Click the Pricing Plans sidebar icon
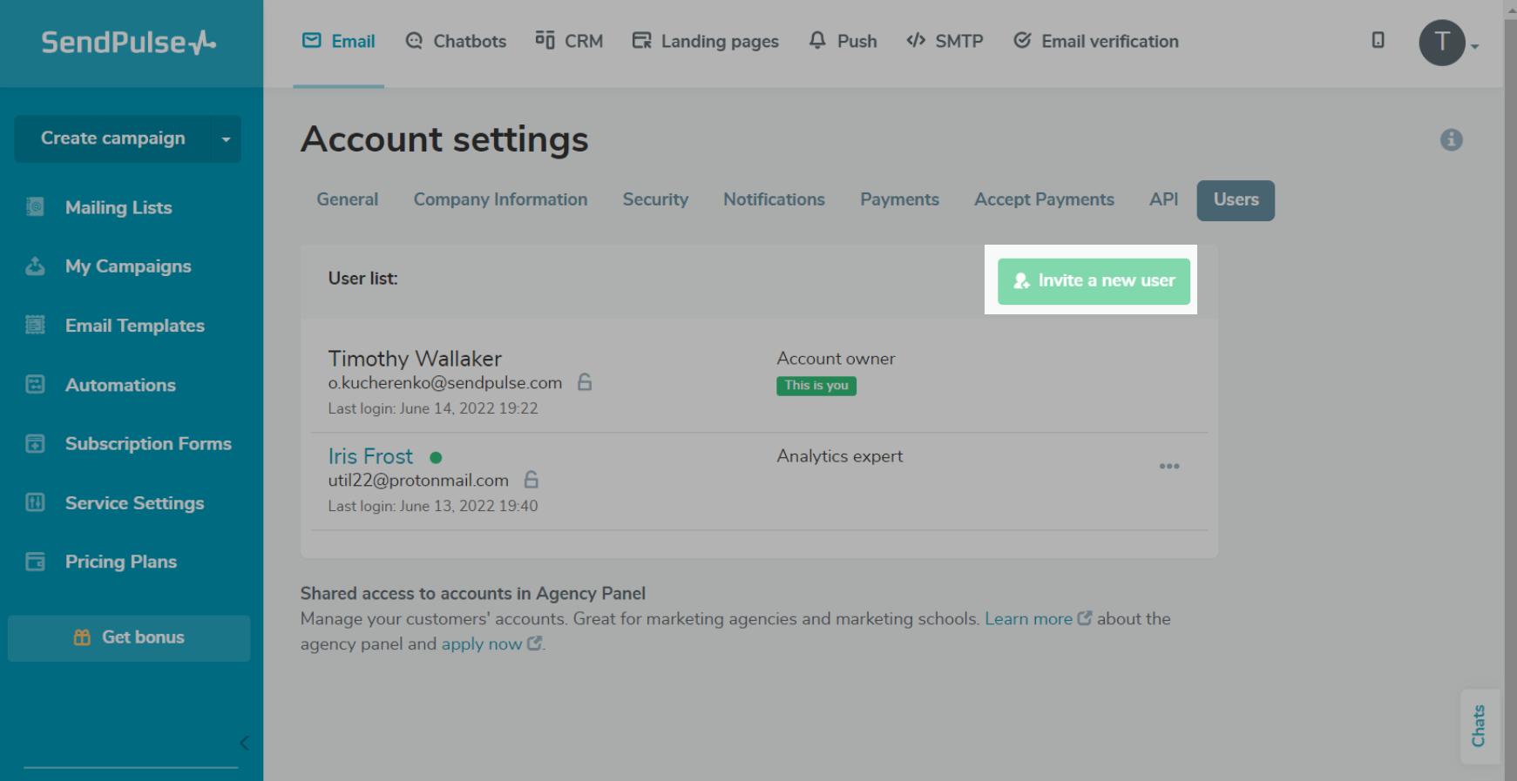This screenshot has height=781, width=1517. click(x=35, y=562)
